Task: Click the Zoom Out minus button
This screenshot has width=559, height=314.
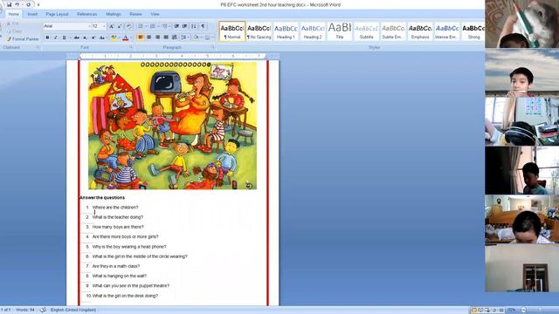Action: click(524, 311)
